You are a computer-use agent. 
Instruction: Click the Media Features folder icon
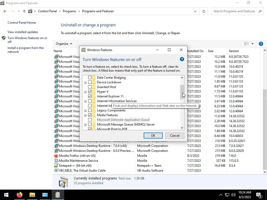point(94,115)
